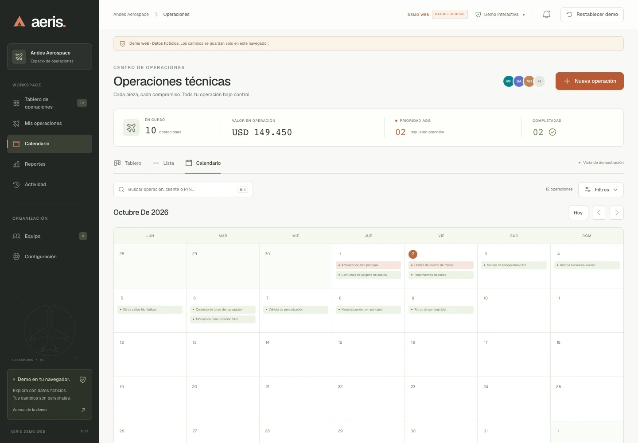Click the VR user avatar
The image size is (638, 443).
coord(529,82)
